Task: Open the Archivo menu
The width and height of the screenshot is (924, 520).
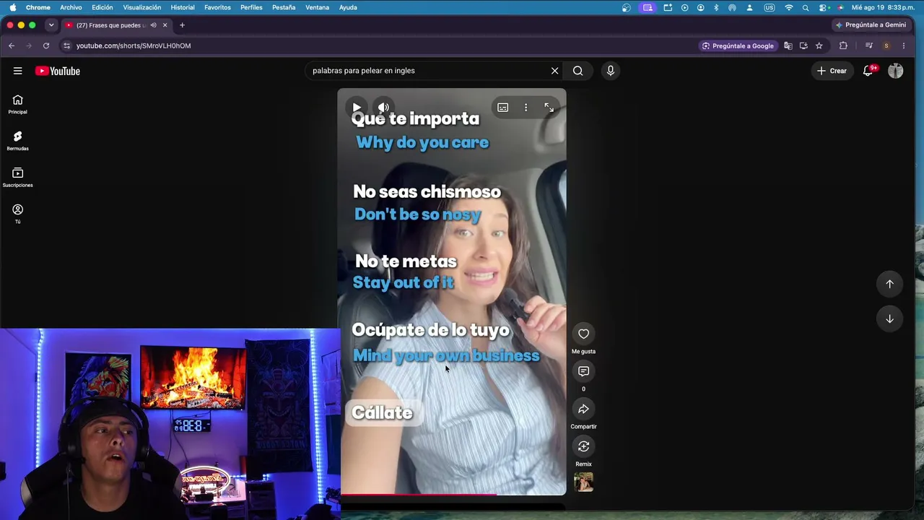Action: point(71,7)
